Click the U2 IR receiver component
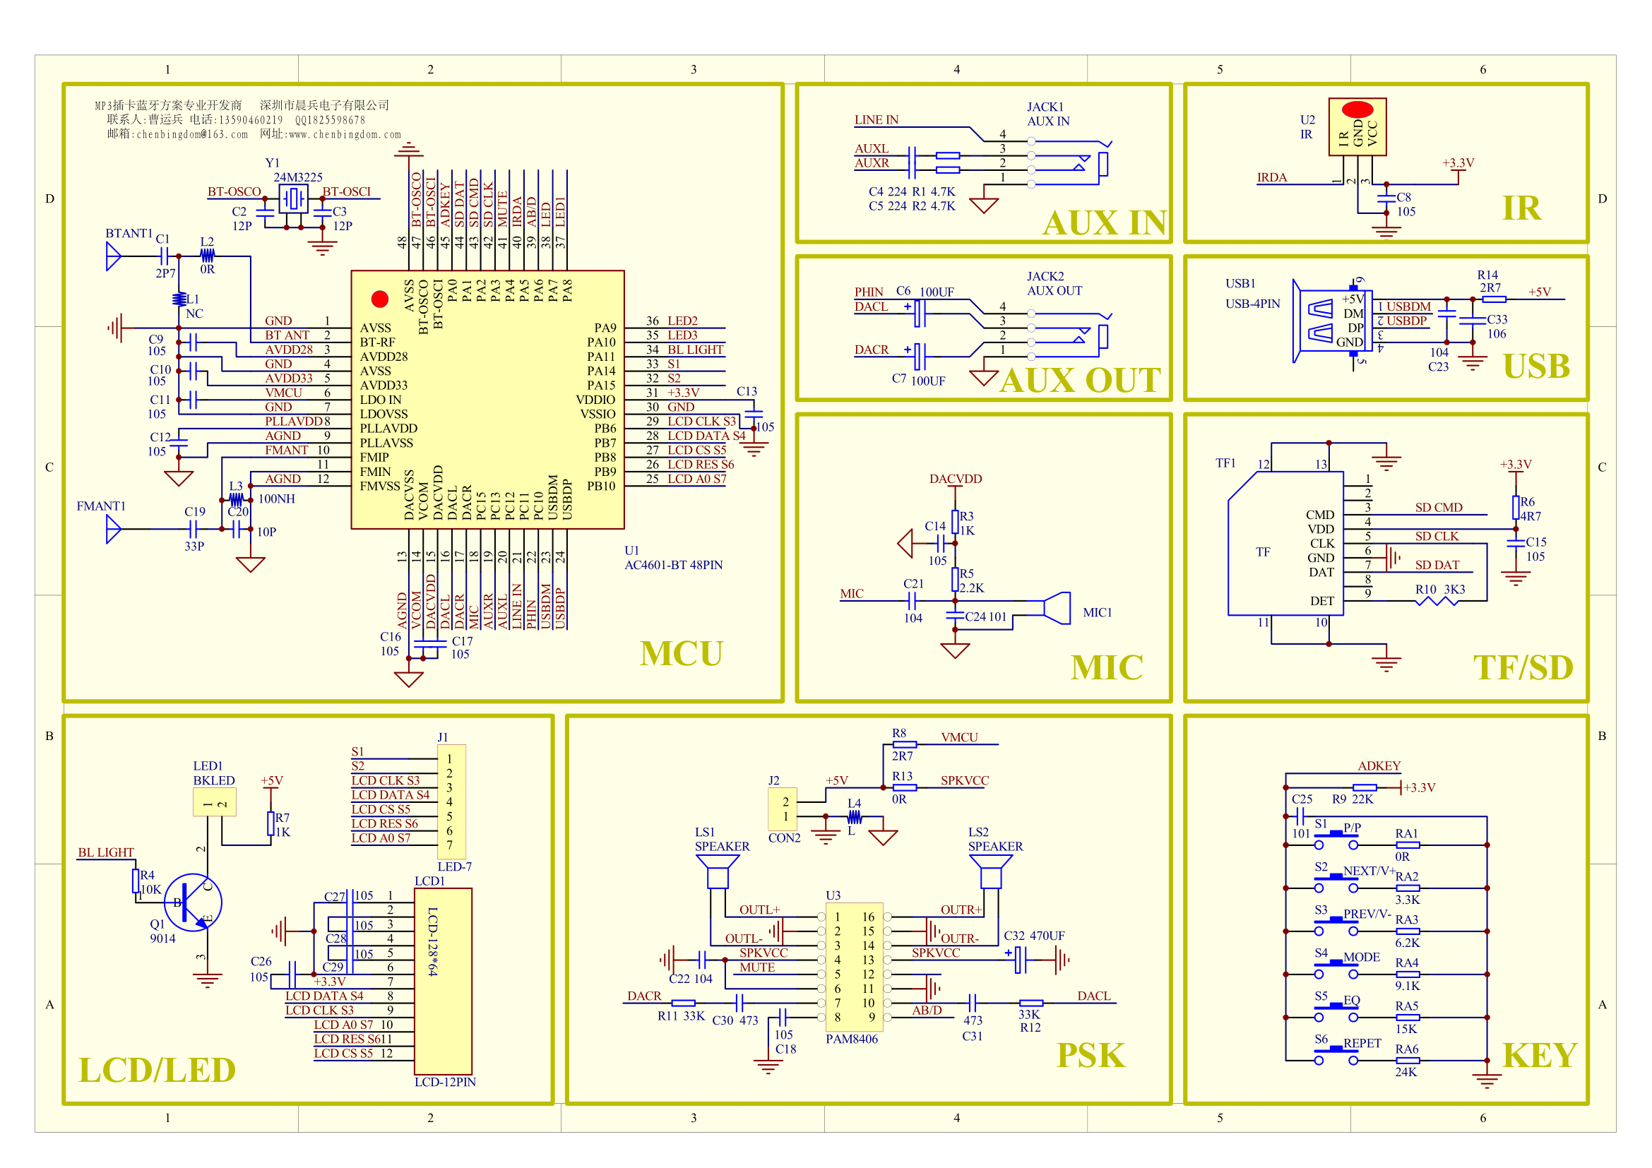 tap(1357, 126)
